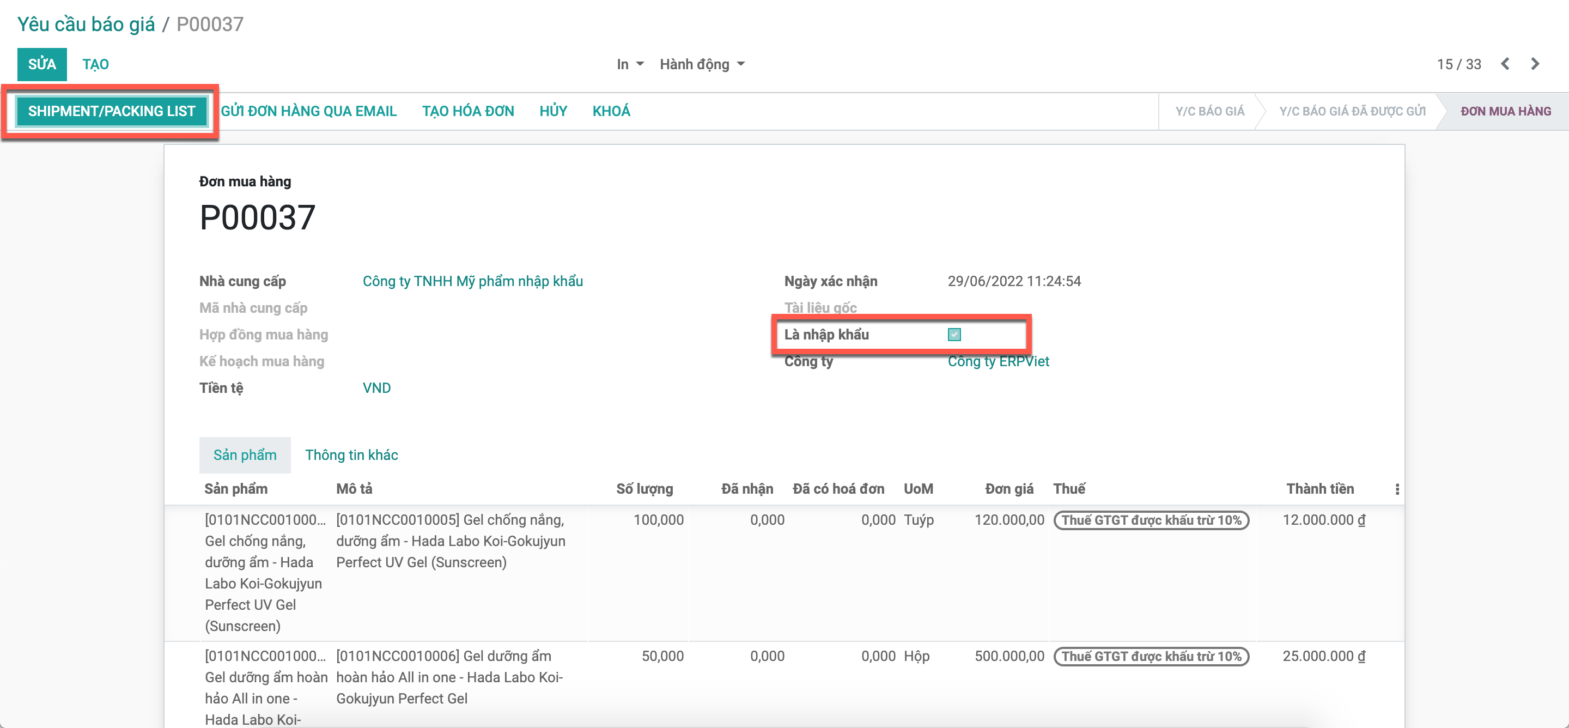1569x728 pixels.
Task: Click subtotal 12.000.000 ₫ cell
Action: click(x=1323, y=520)
